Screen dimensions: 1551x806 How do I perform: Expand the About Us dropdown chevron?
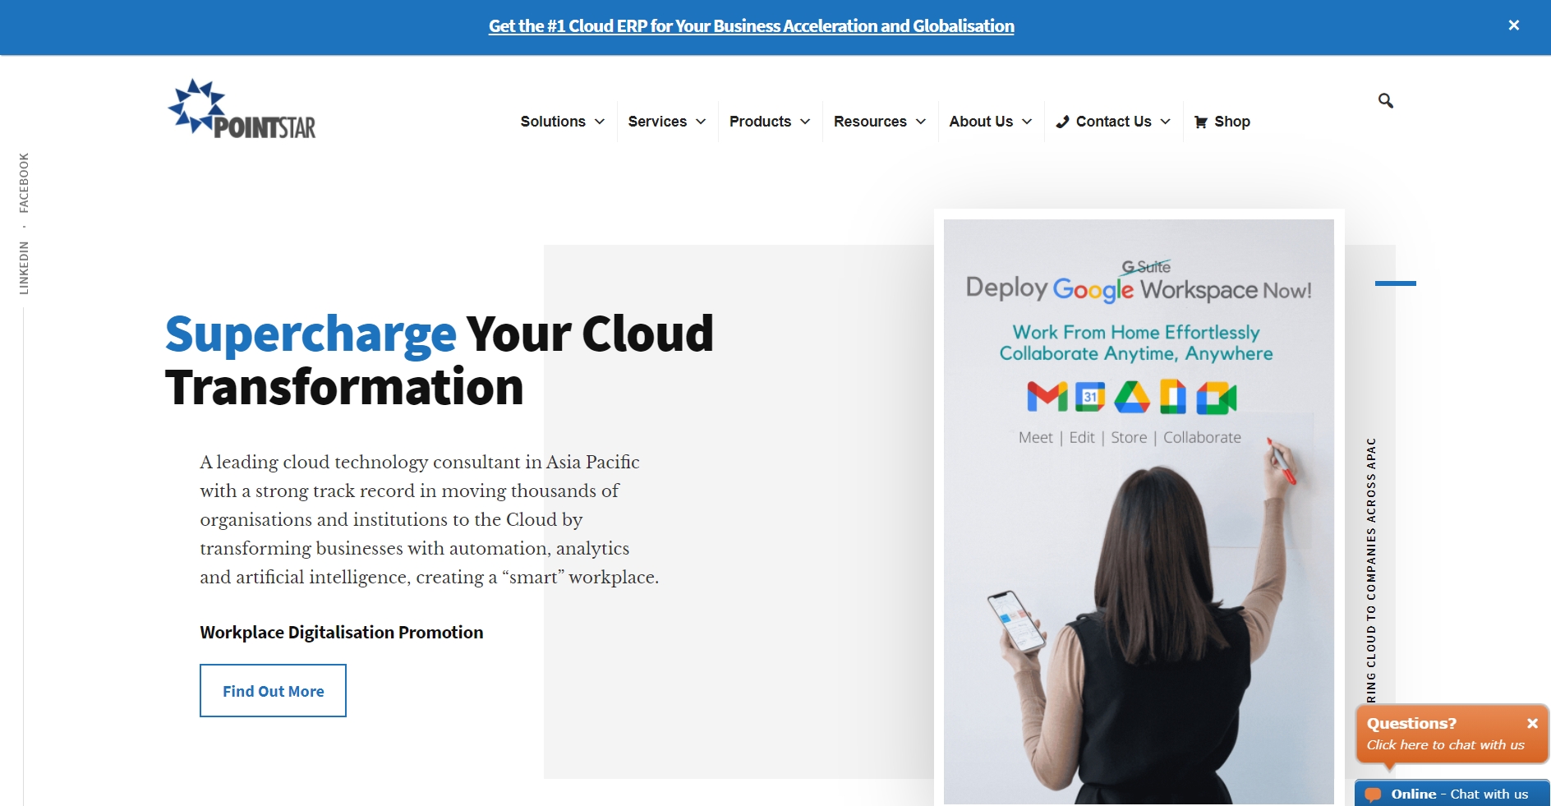click(1027, 122)
